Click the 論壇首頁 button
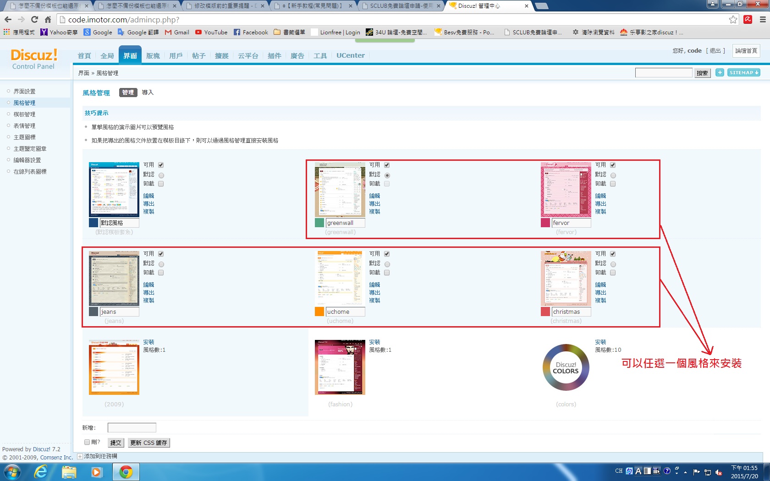The width and height of the screenshot is (770, 481). tap(746, 51)
